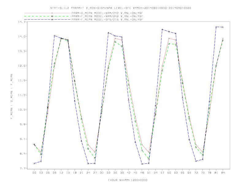Select legend entry PARM=F_MEAN MODEL=GFS/216
243x188 pixels.
(107, 20)
